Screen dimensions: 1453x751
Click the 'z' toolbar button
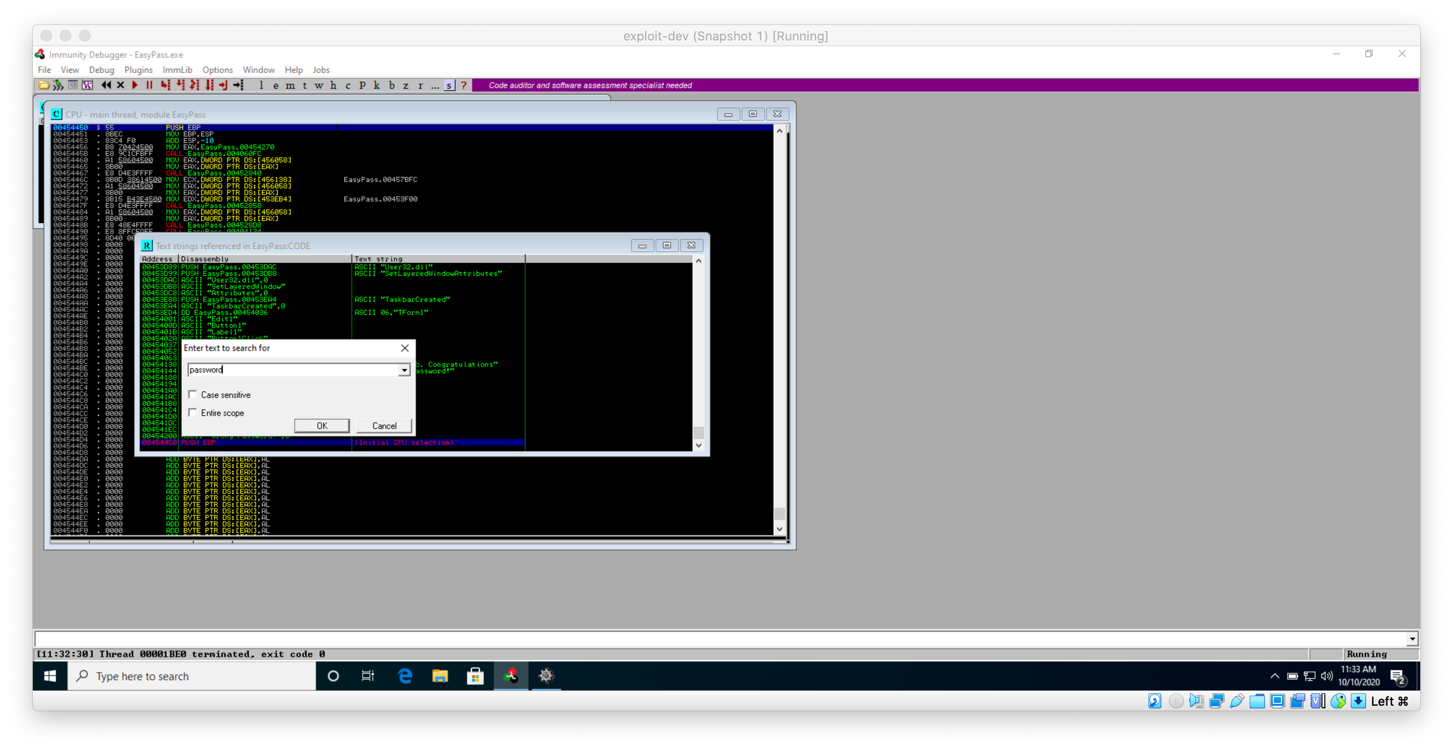pyautogui.click(x=406, y=85)
